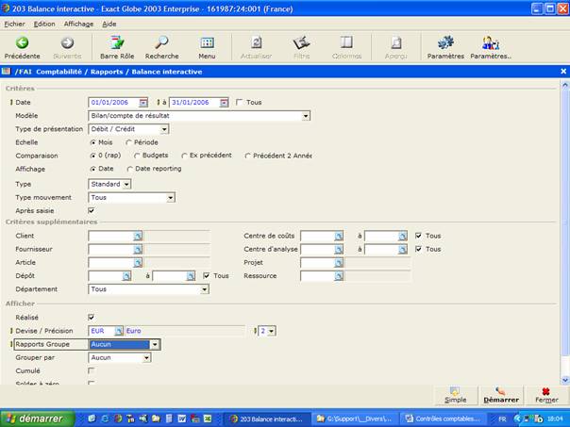
Task: Click the Fournisseur field lookup icon
Action: 137,250
